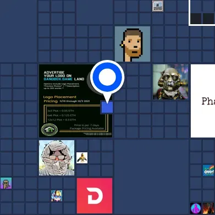Image resolution: width=215 pixels, height=215 pixels.
Task: Click the small yellow bird character plot
Action: (x=82, y=158)
